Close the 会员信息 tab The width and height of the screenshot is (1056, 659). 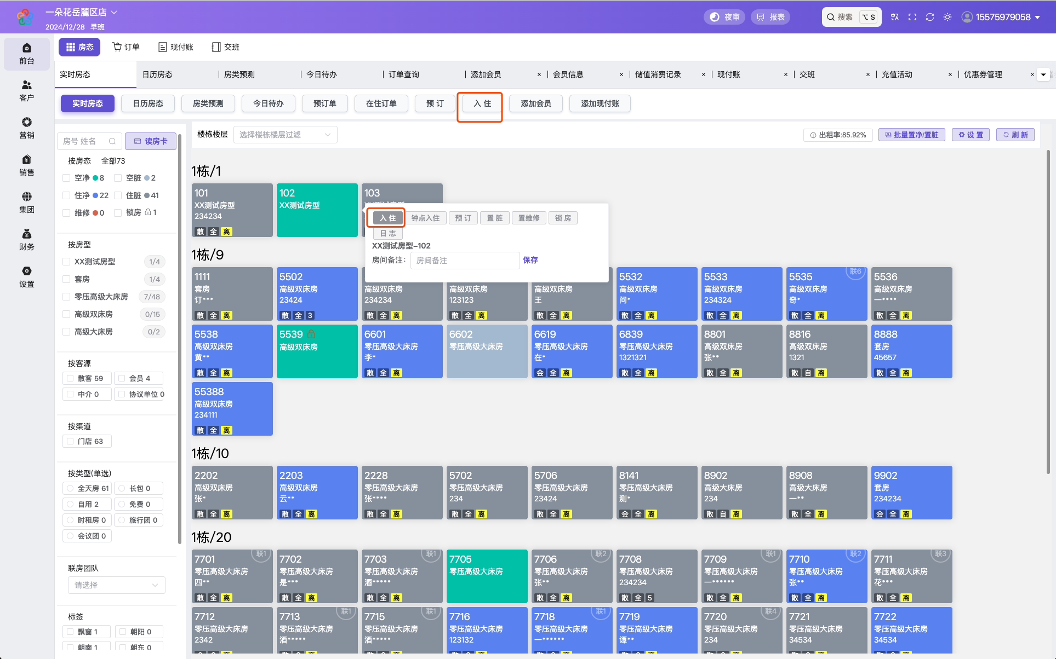pyautogui.click(x=621, y=74)
